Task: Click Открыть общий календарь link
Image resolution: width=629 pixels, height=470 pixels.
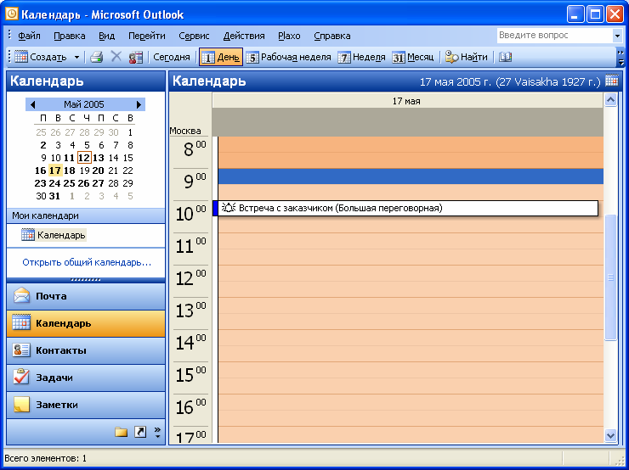Action: click(87, 263)
